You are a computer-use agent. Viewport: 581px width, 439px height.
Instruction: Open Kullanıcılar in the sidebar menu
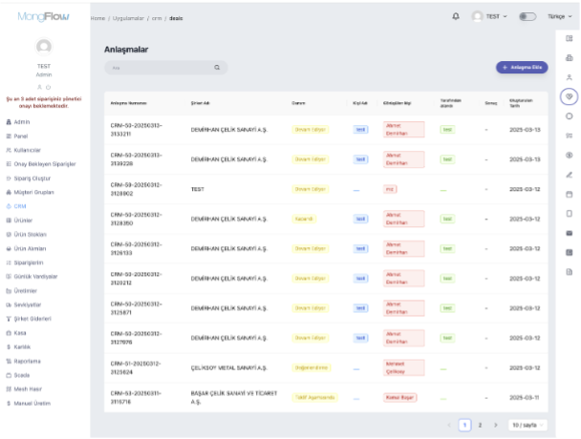27,150
